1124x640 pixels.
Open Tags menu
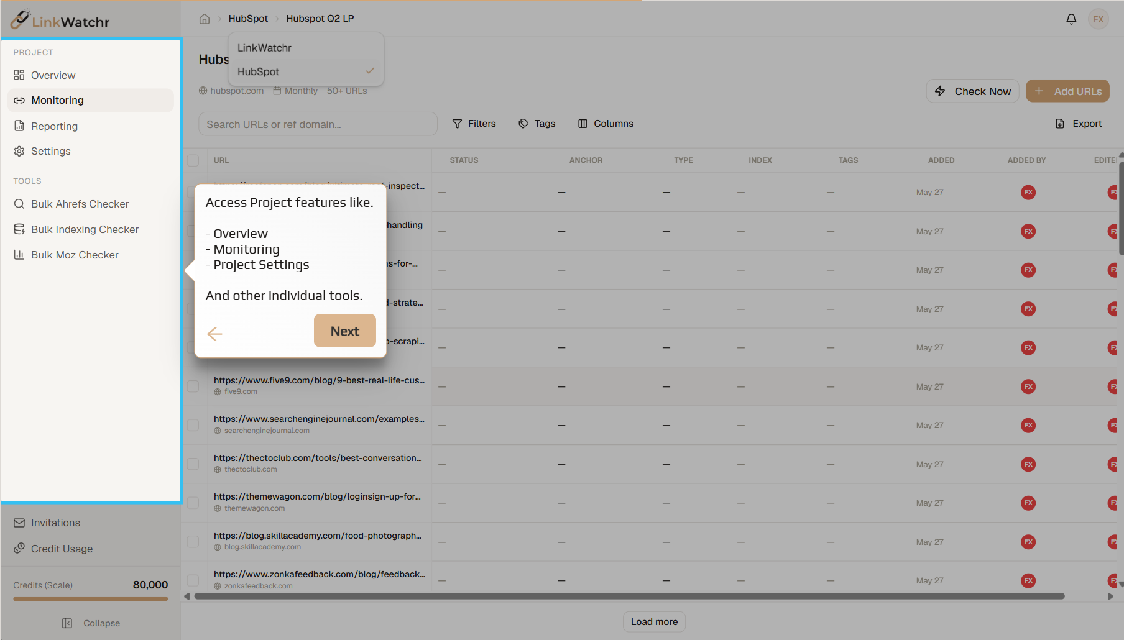coord(537,124)
